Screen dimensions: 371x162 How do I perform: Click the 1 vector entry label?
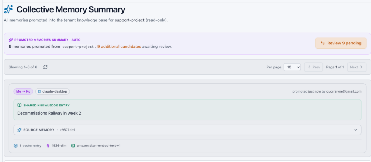pyautogui.click(x=30, y=146)
